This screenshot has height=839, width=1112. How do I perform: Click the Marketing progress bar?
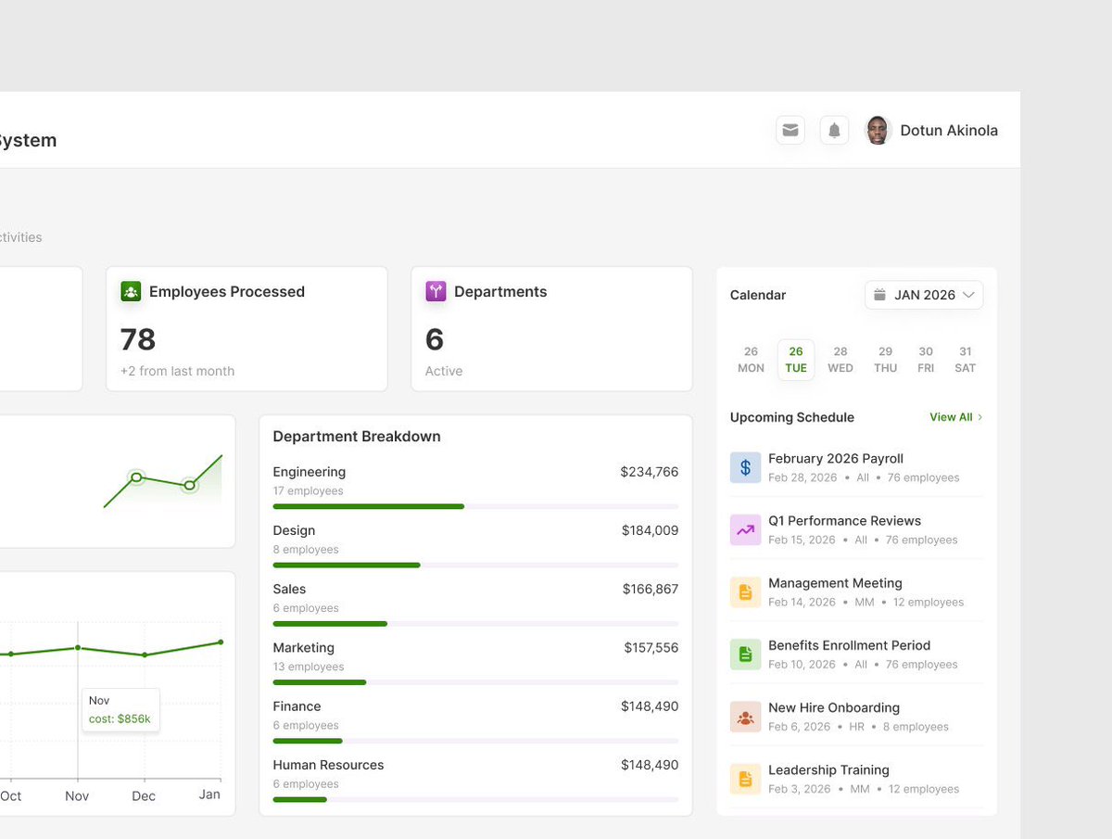475,682
